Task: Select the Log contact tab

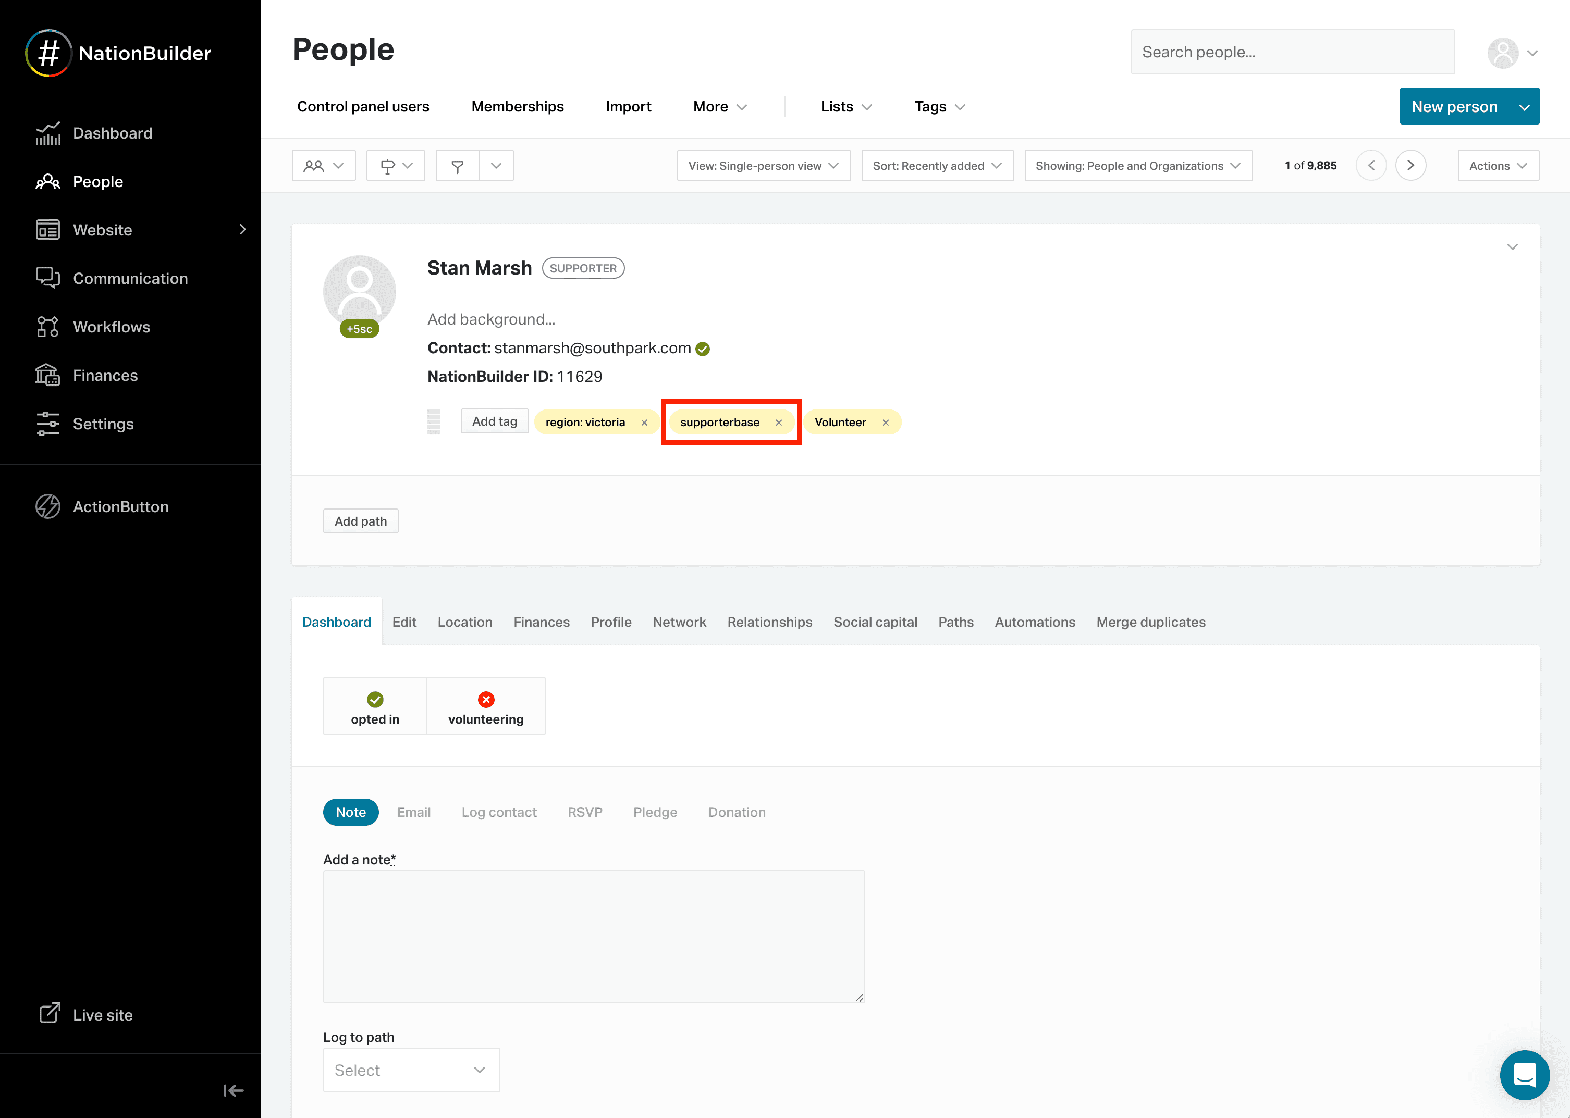Action: point(498,812)
